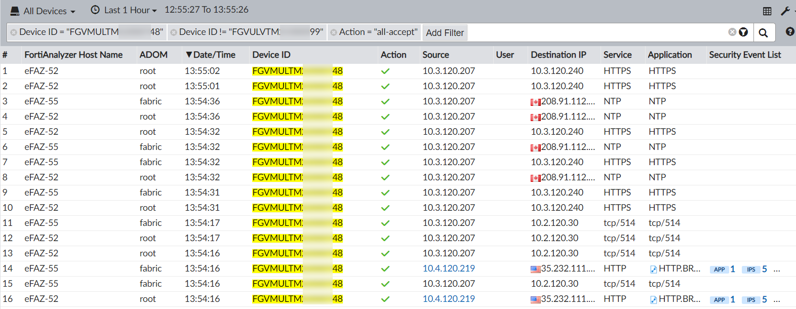Click the HTTP.BR application icon in row 14
Screen dimensions: 796x309
(654, 269)
